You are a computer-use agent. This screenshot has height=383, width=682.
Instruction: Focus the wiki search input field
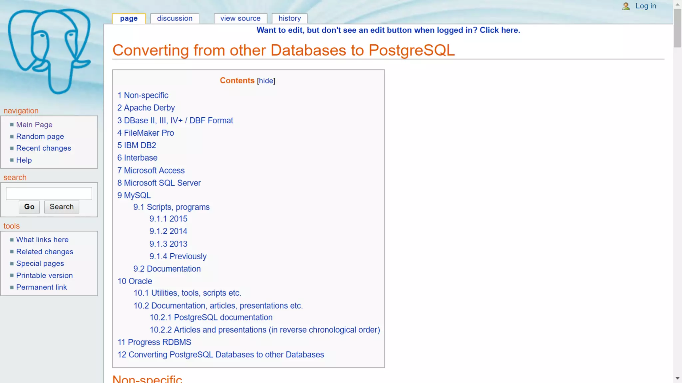coord(49,193)
